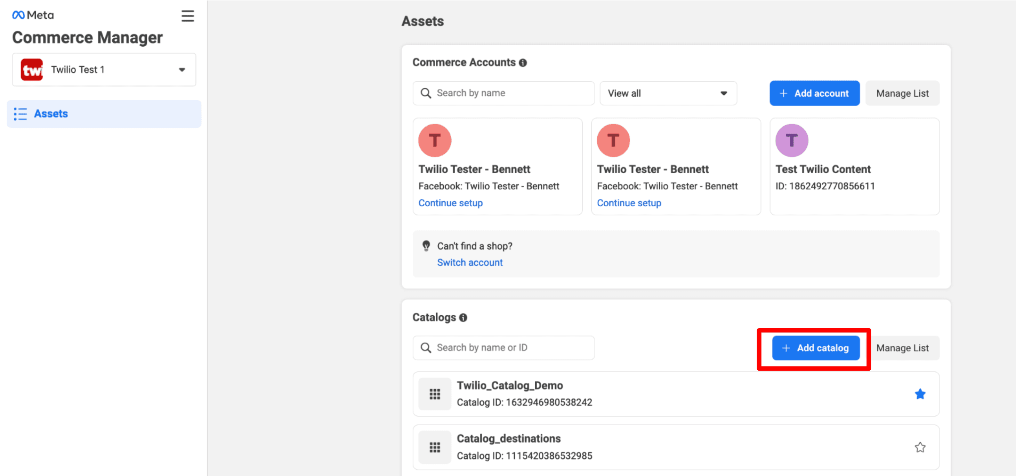Open the View all filter dropdown
1016x476 pixels.
(668, 93)
